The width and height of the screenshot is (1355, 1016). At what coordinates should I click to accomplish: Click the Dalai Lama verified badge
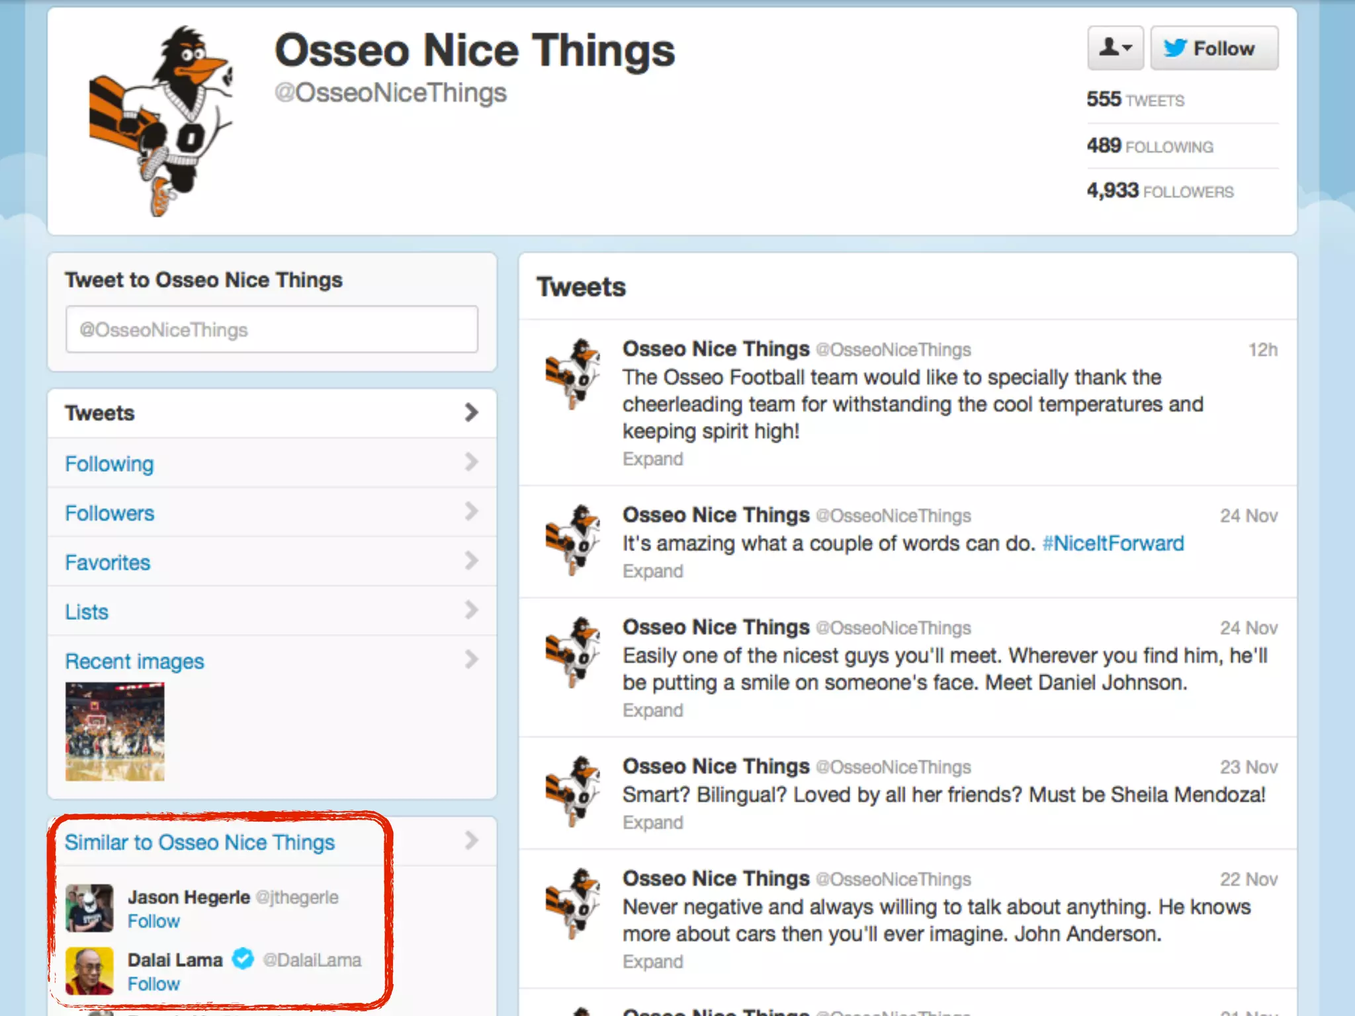tap(243, 958)
